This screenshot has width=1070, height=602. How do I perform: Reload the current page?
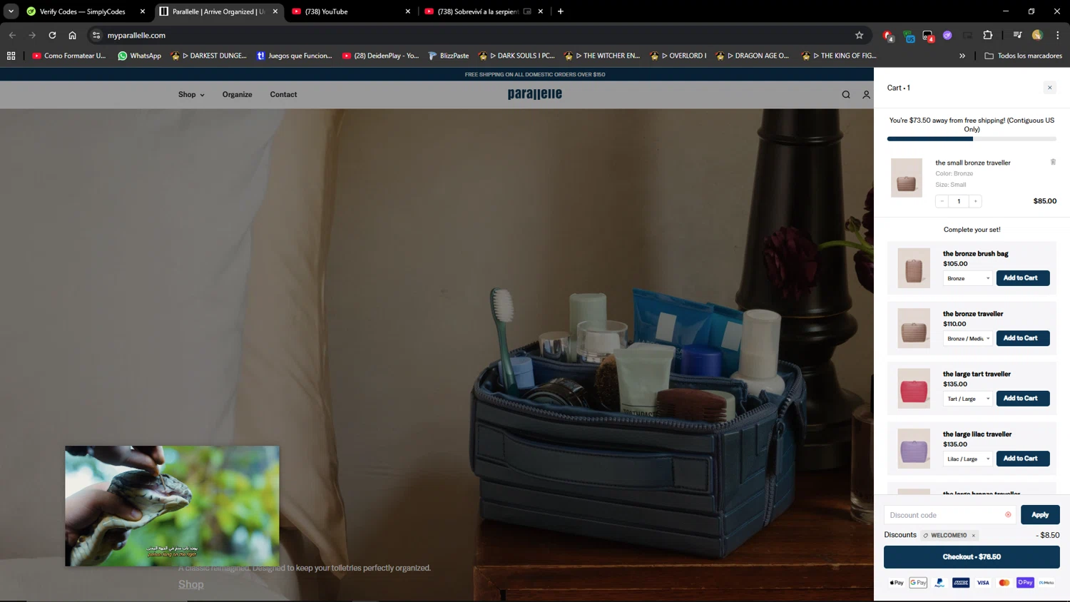click(x=52, y=35)
